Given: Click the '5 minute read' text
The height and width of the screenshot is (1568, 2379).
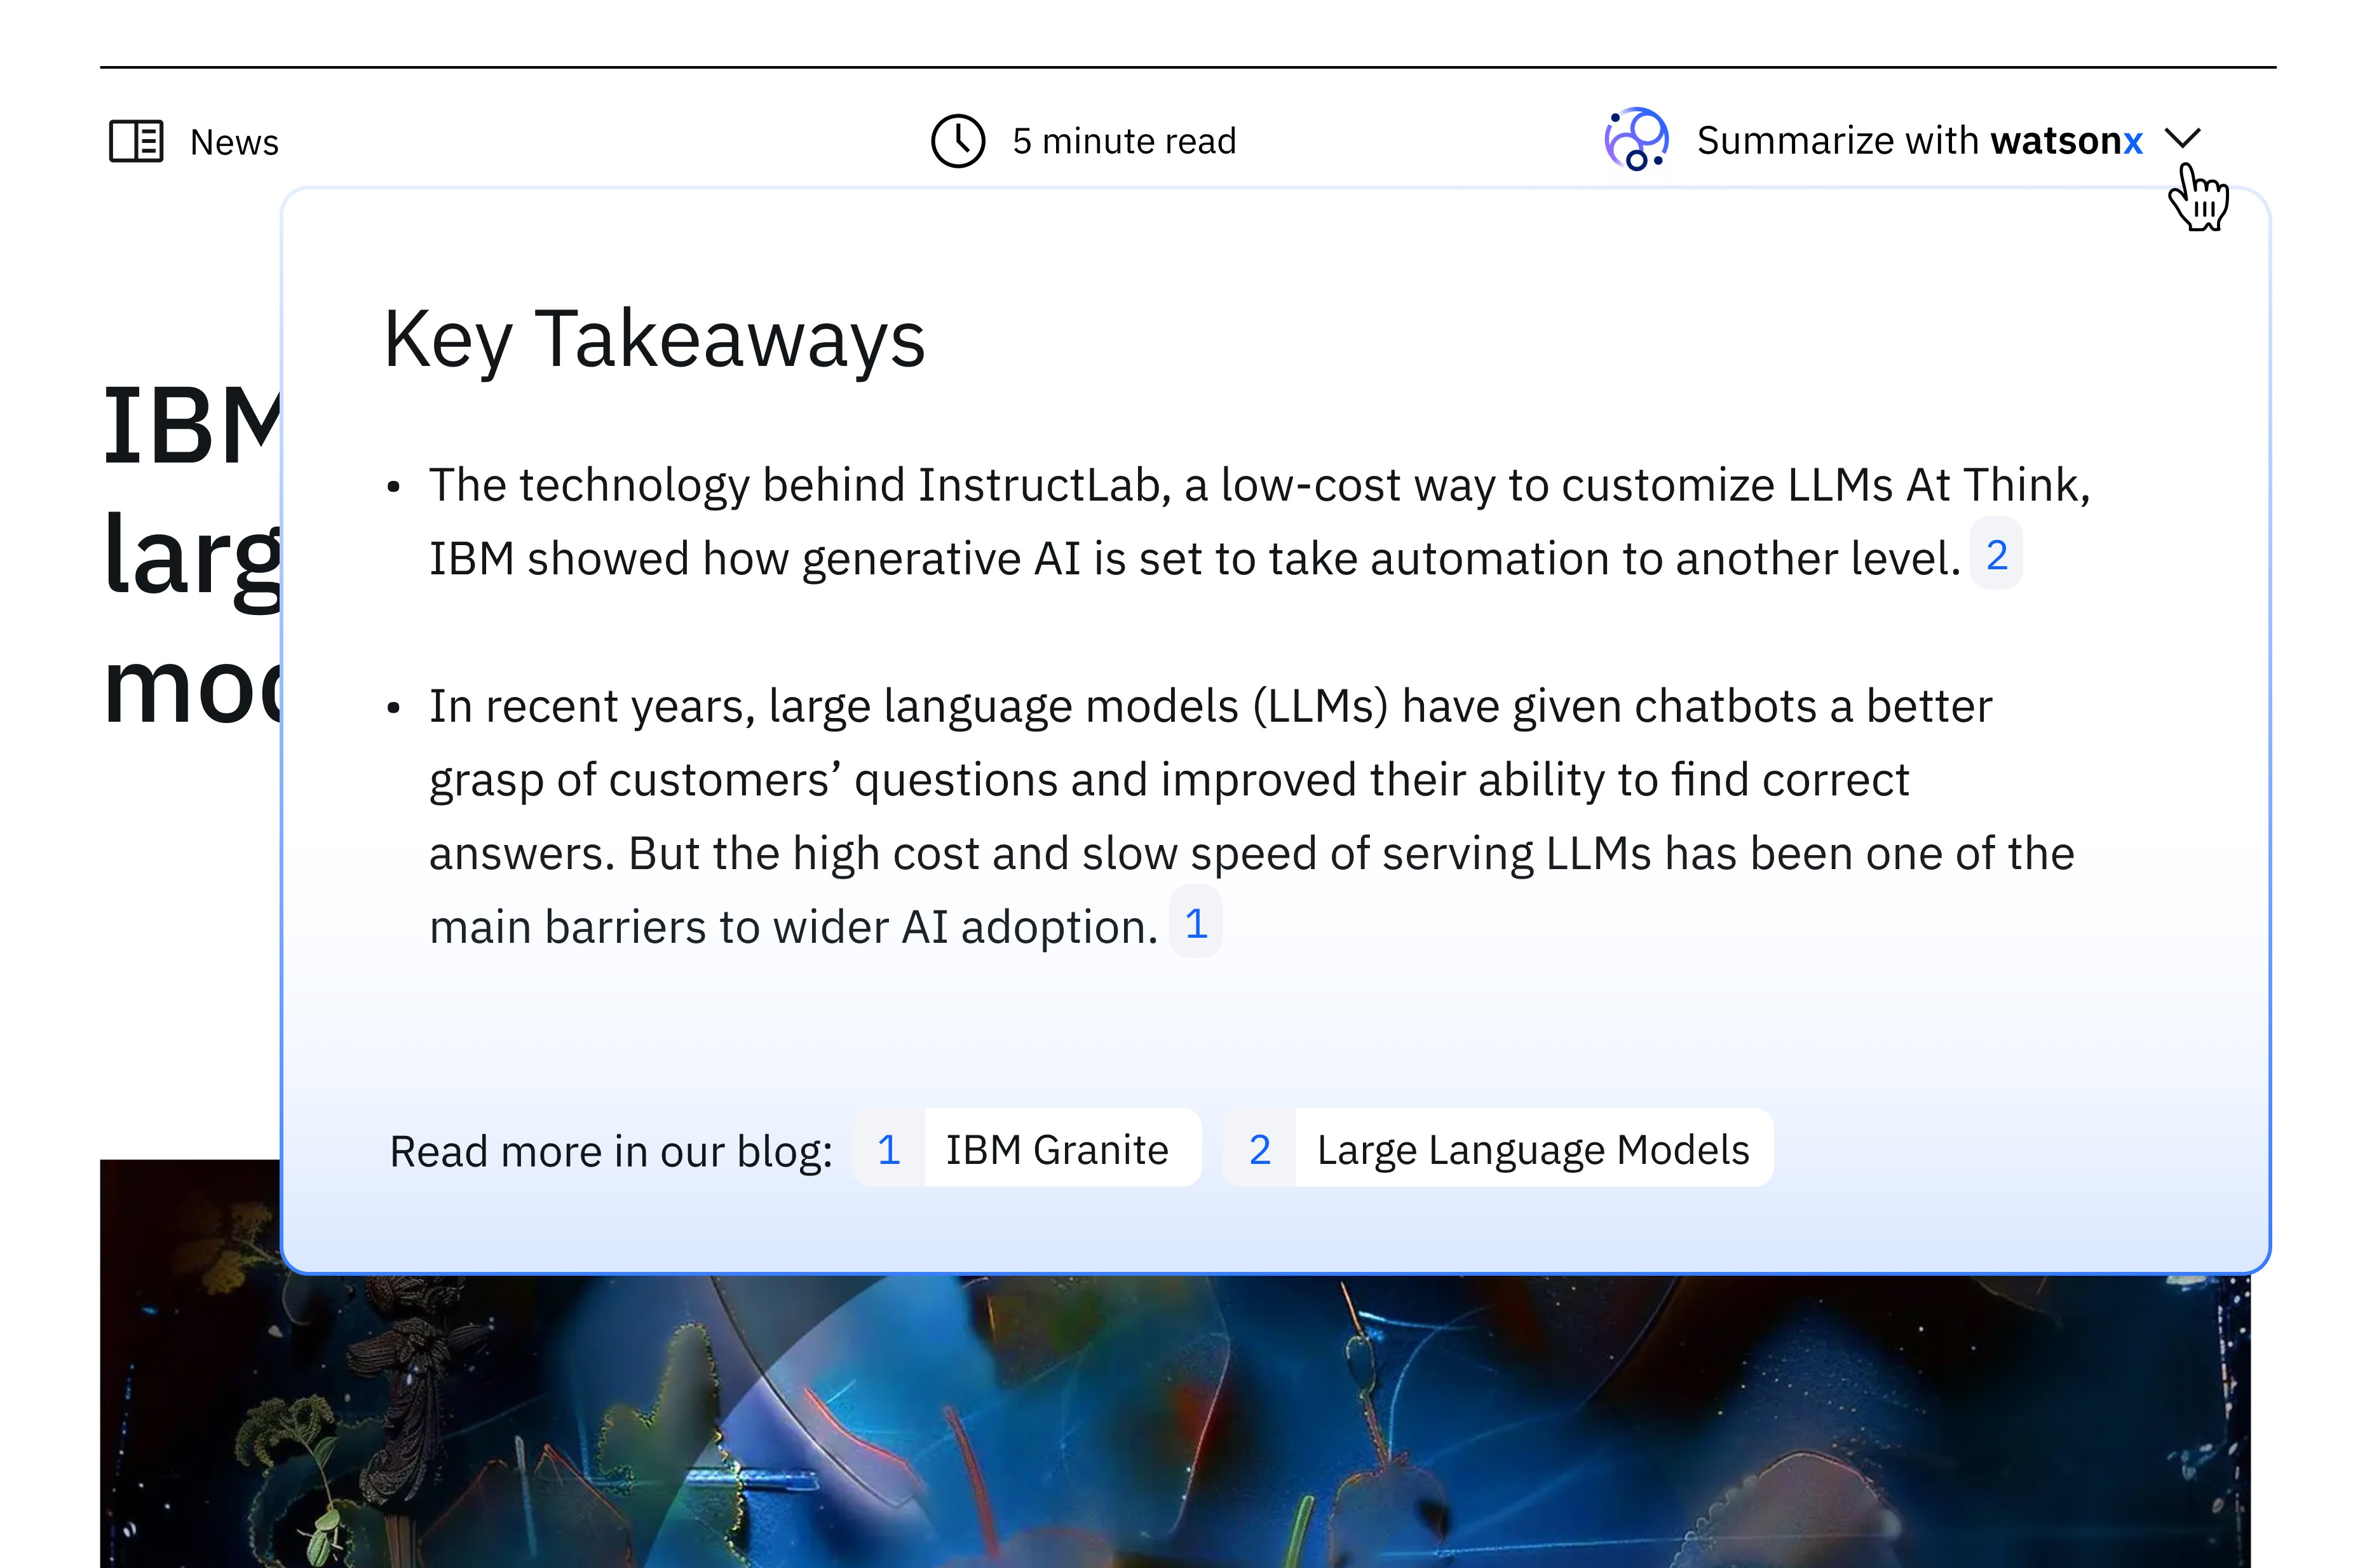Looking at the screenshot, I should (1124, 141).
